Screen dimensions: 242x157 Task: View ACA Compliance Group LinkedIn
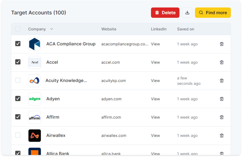click(x=155, y=44)
